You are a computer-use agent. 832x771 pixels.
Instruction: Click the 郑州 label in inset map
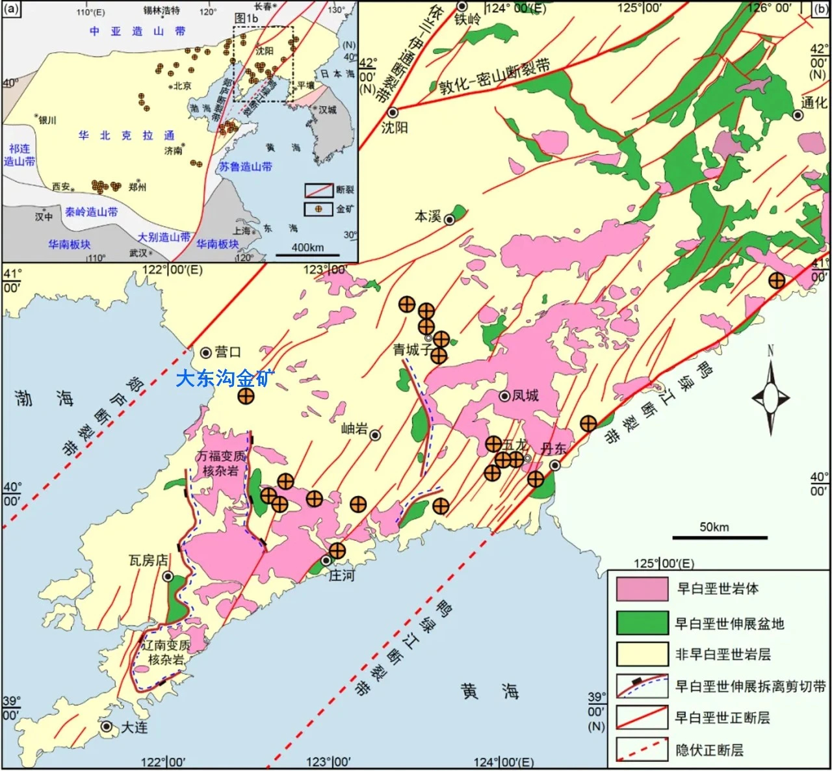(x=137, y=187)
